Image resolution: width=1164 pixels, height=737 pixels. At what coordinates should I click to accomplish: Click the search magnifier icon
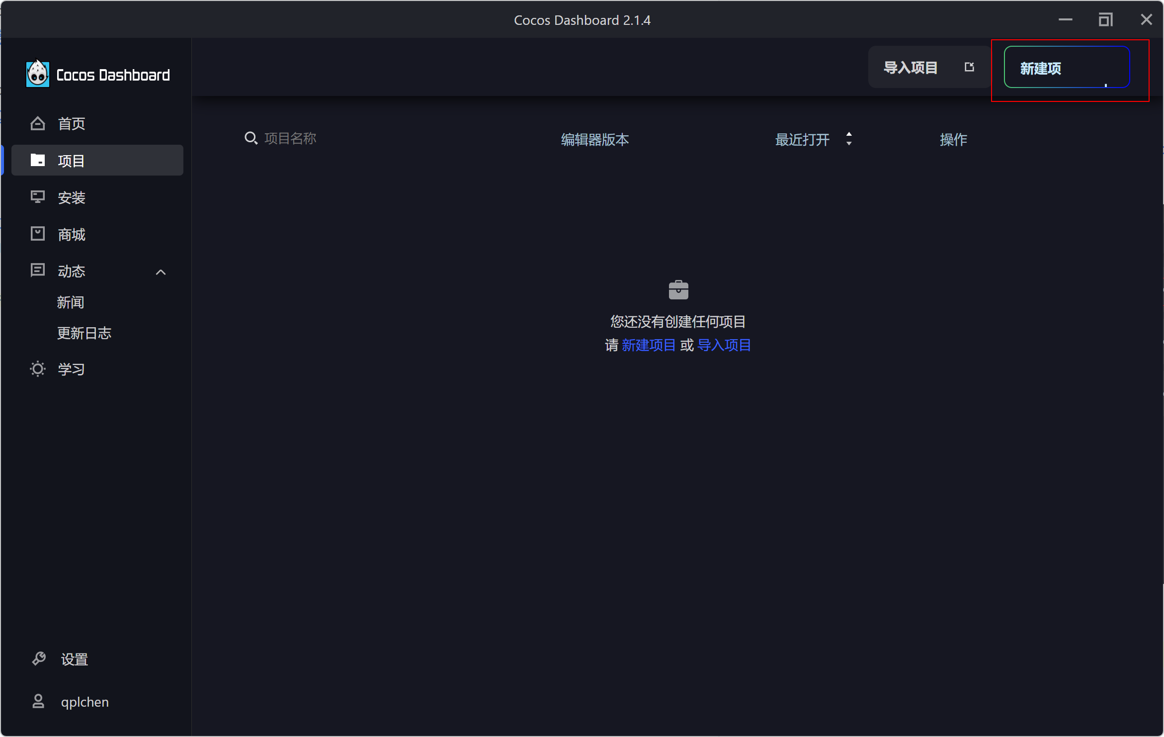tap(251, 138)
